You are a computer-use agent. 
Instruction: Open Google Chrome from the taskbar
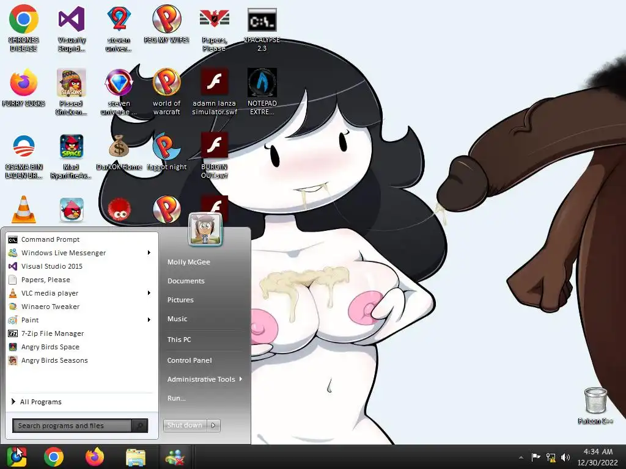pyautogui.click(x=54, y=457)
